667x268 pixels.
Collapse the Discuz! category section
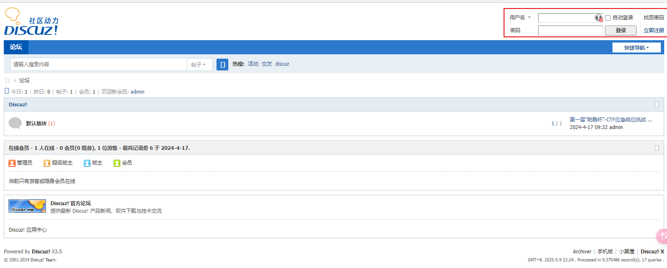(x=657, y=104)
